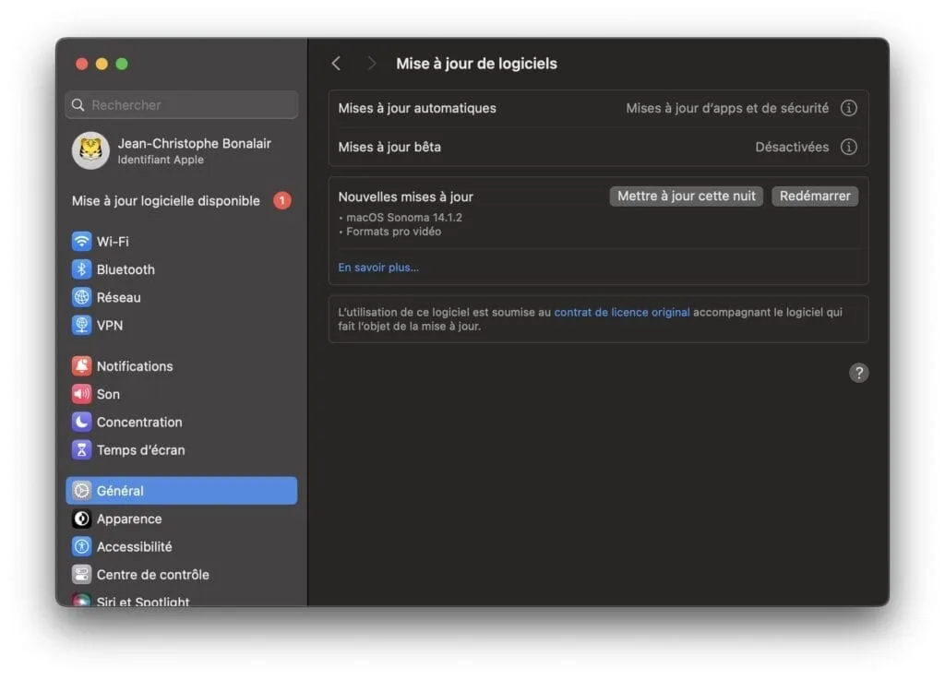Select the Apparence icon
Image resolution: width=945 pixels, height=680 pixels.
[x=81, y=519]
